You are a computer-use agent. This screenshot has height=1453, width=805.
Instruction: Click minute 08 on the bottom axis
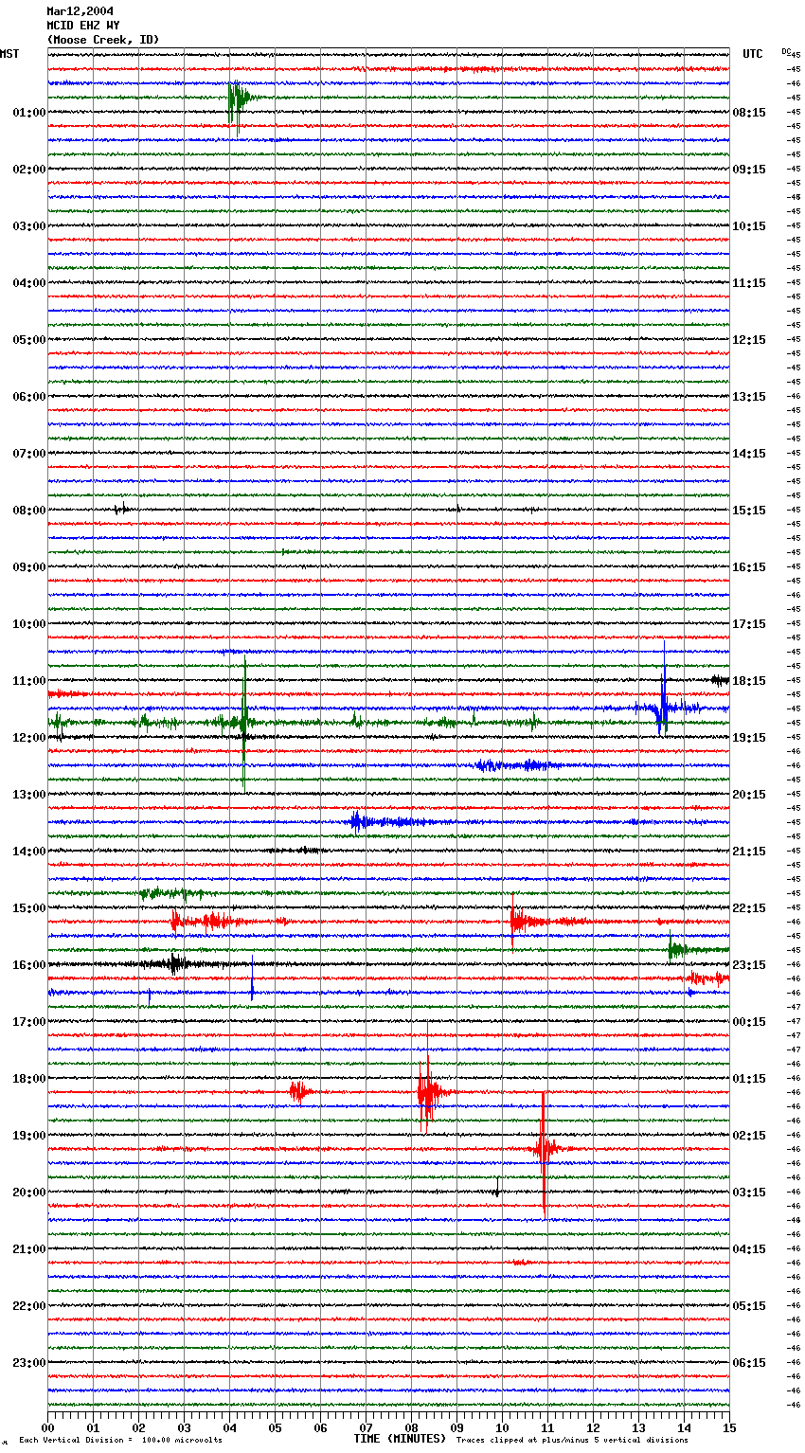point(411,1427)
